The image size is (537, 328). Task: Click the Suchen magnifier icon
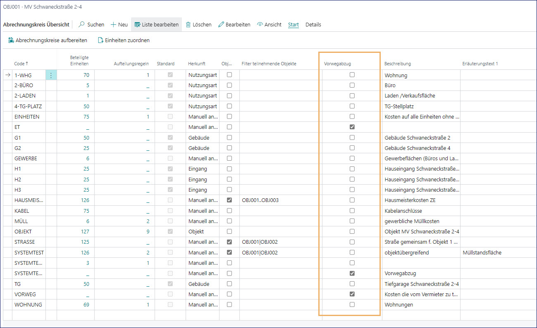[81, 24]
